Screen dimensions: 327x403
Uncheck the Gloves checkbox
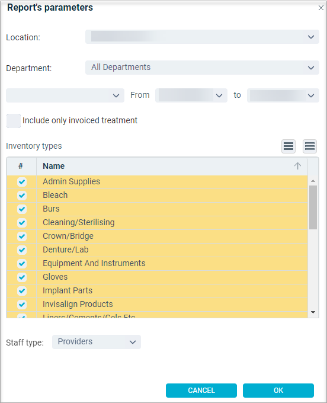[22, 277]
